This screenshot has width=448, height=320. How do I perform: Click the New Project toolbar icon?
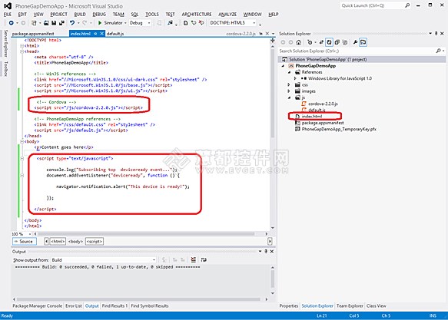point(34,23)
